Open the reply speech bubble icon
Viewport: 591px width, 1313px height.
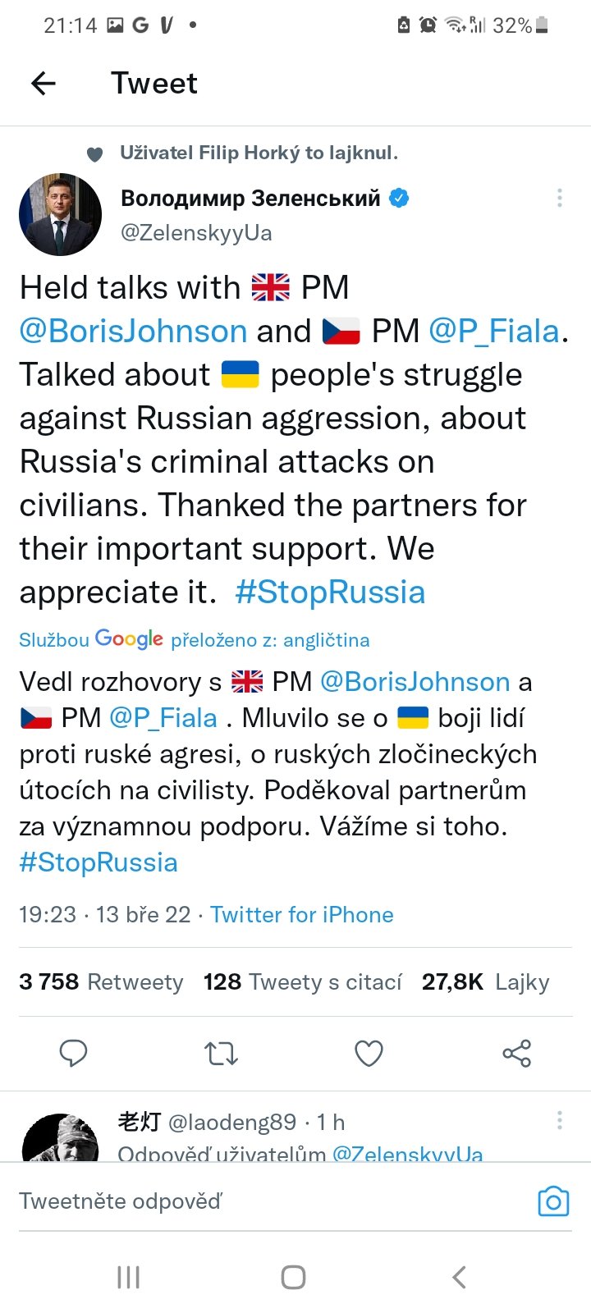click(74, 1053)
